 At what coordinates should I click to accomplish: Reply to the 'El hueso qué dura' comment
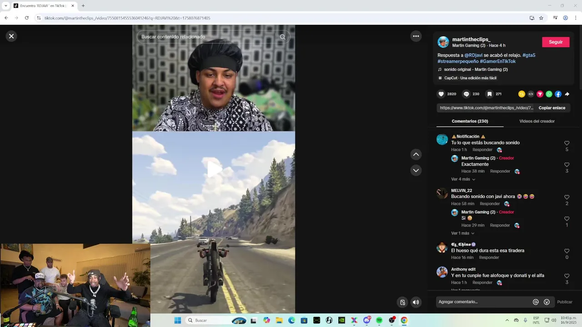pyautogui.click(x=489, y=258)
